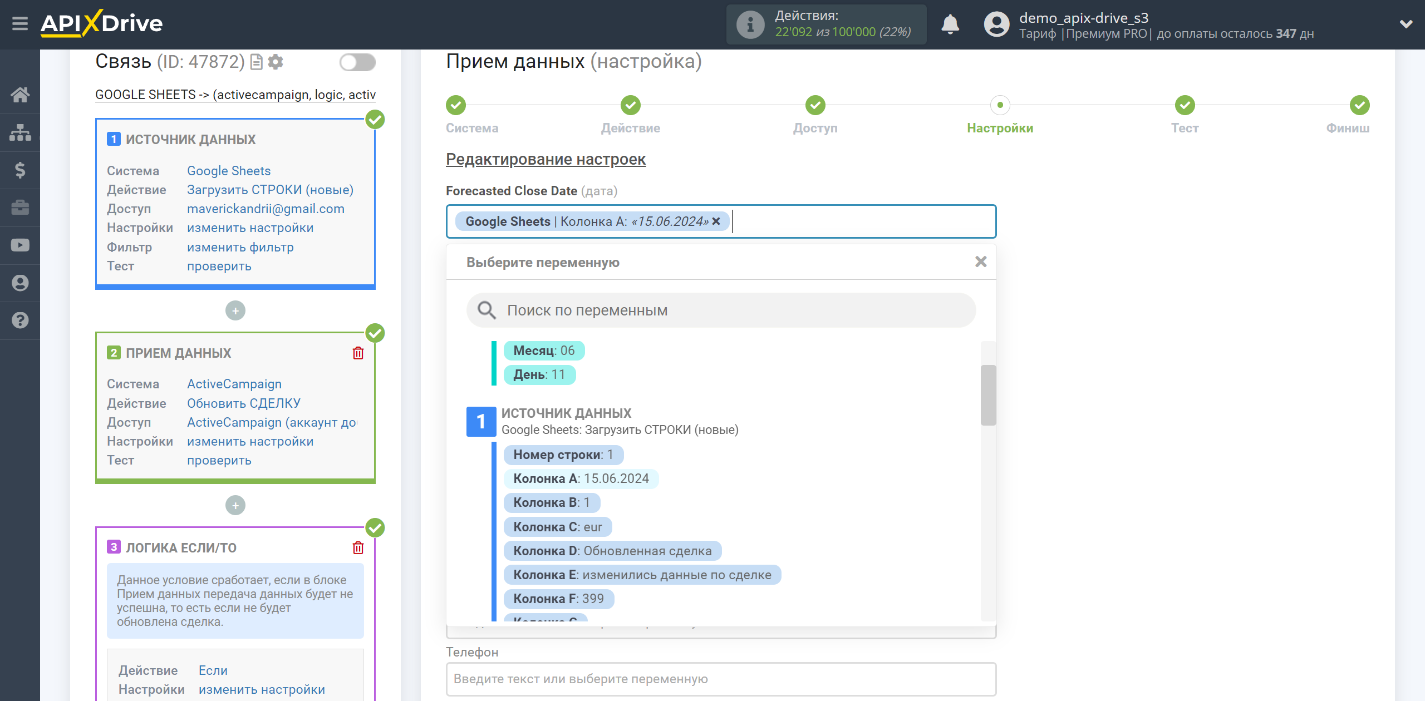Add a step after data receive block
This screenshot has width=1425, height=701.
[235, 505]
